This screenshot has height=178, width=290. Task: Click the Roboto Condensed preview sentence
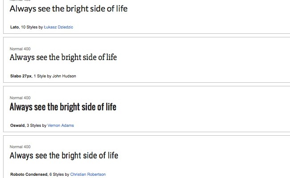point(64,155)
